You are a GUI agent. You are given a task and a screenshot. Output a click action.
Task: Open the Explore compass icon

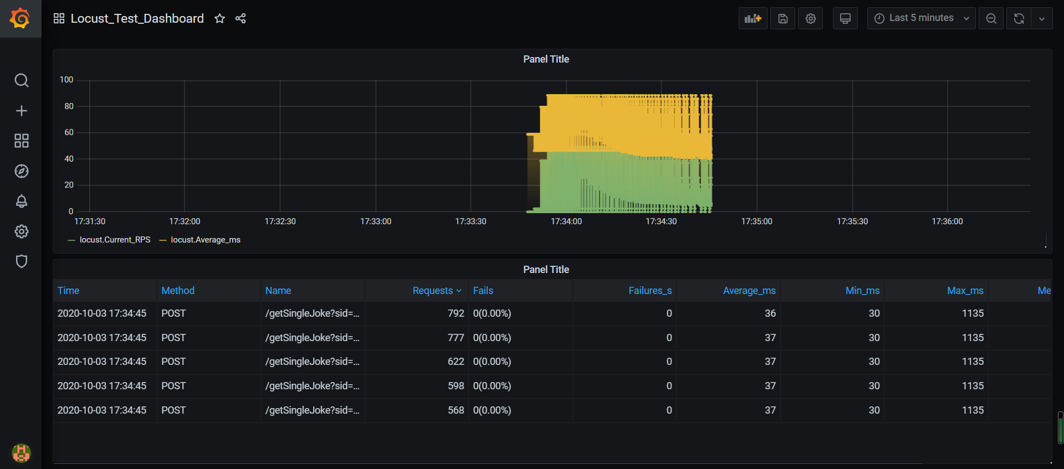point(21,171)
